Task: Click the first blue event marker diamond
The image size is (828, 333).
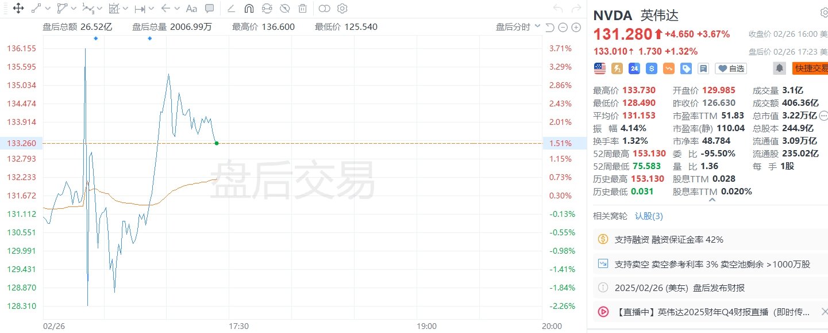Action: pos(95,38)
